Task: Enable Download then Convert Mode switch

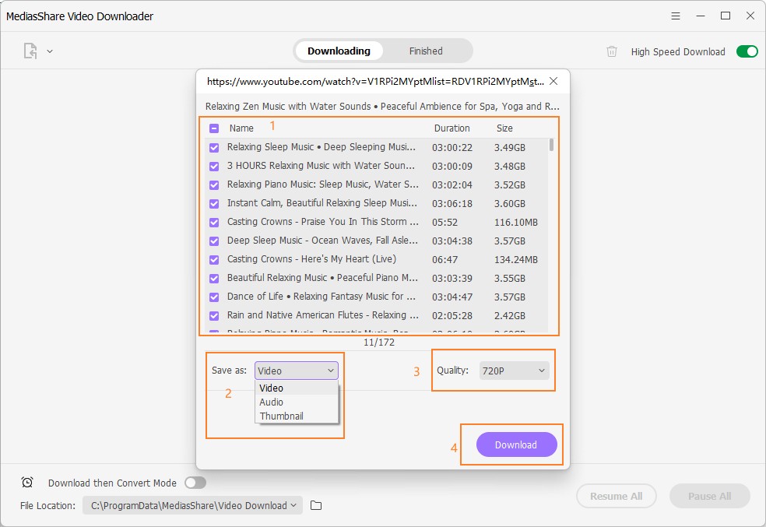Action: point(195,483)
